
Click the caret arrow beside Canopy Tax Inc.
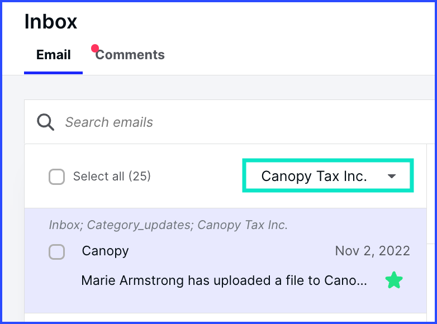[392, 177]
